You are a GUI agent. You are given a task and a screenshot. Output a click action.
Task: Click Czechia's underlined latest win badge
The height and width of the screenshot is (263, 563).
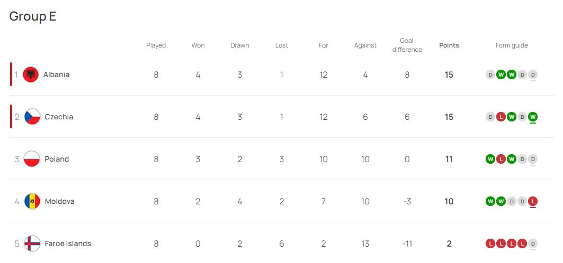pyautogui.click(x=533, y=117)
